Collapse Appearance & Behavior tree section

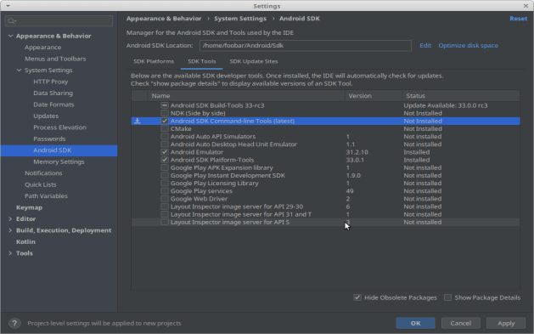[10, 36]
